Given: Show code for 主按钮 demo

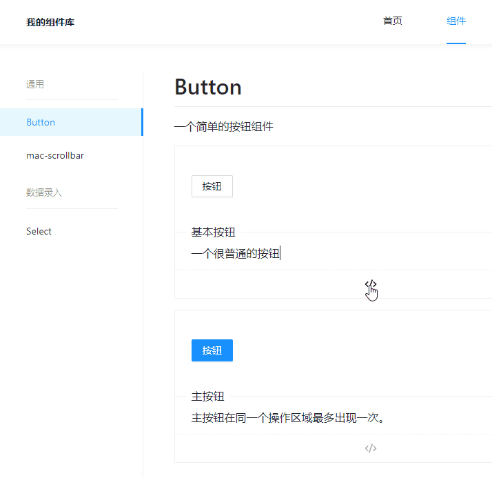Looking at the screenshot, I should point(371,448).
